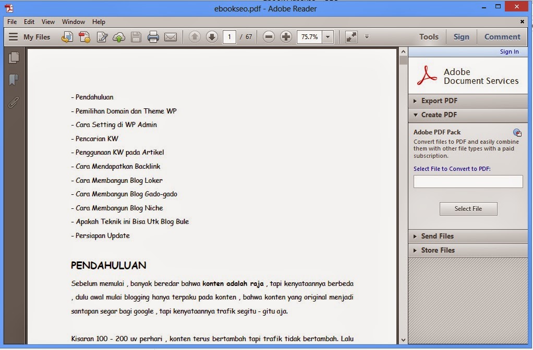
Task: Click 'Select File to Convert to PDF:' label
Action: coord(452,169)
